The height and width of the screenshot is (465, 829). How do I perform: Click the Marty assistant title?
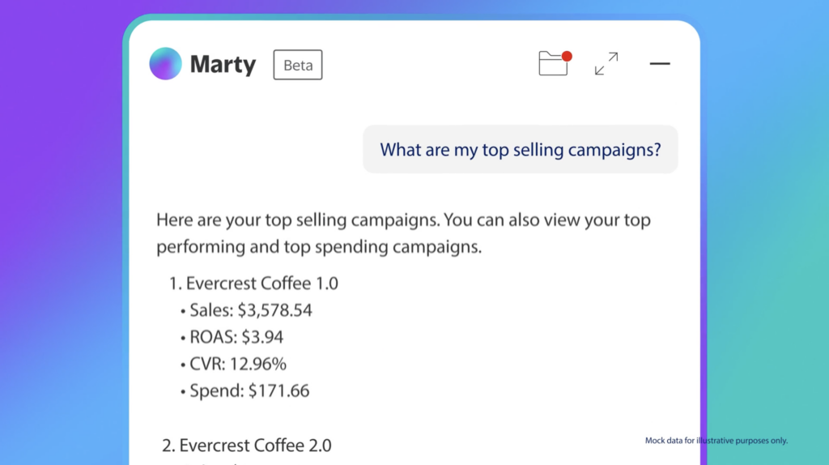(223, 65)
